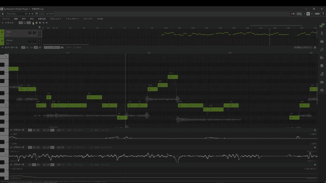Mute the main track
This screenshot has height=183, width=326.
(x=39, y=32)
